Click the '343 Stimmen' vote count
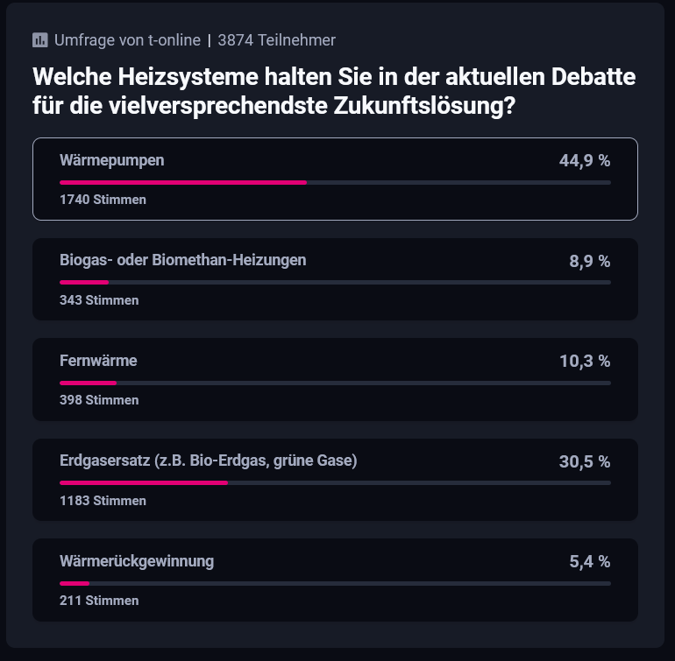Screen dimensions: 675x661 coord(99,300)
